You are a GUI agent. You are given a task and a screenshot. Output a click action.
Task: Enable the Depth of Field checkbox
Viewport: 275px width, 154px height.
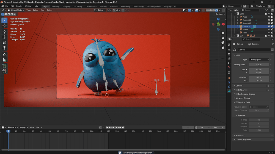237,102
